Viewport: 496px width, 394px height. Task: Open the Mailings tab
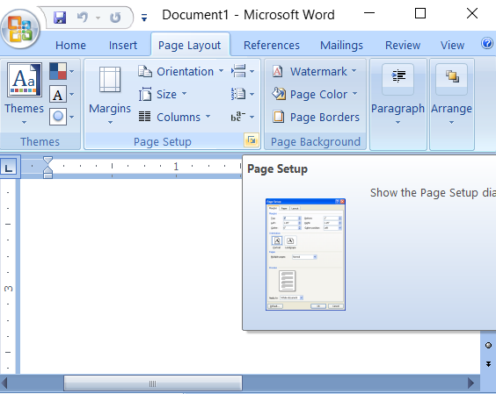point(341,45)
